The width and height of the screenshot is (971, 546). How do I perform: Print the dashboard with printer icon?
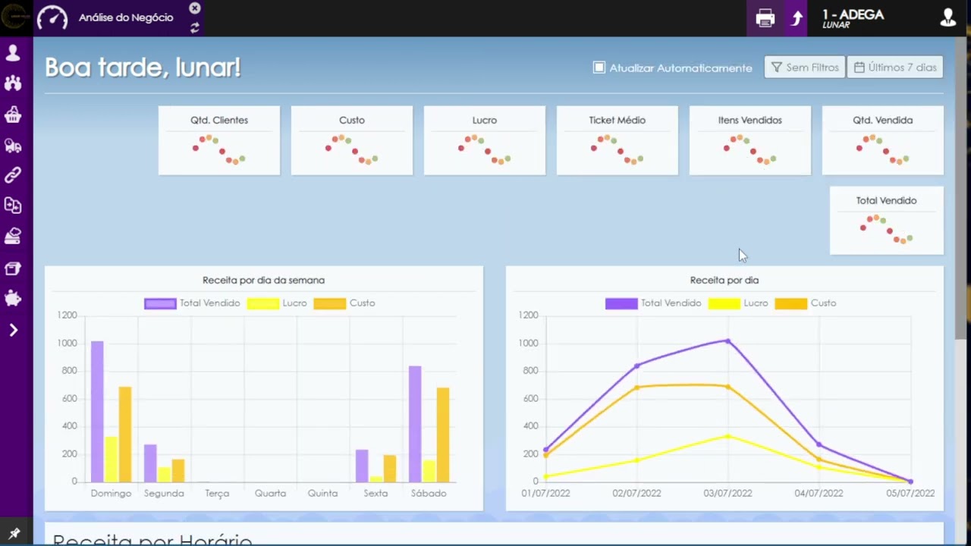coord(765,18)
